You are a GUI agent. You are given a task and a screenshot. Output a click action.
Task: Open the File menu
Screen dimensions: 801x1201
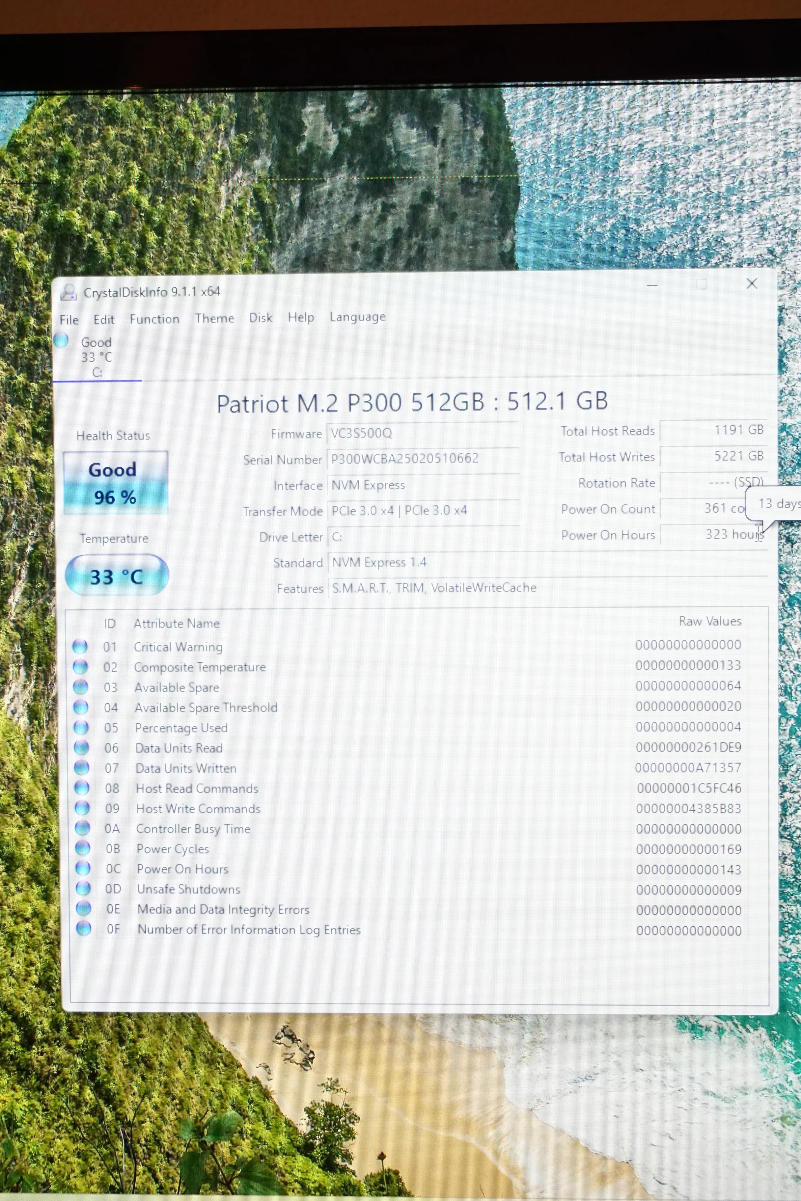pyautogui.click(x=69, y=320)
